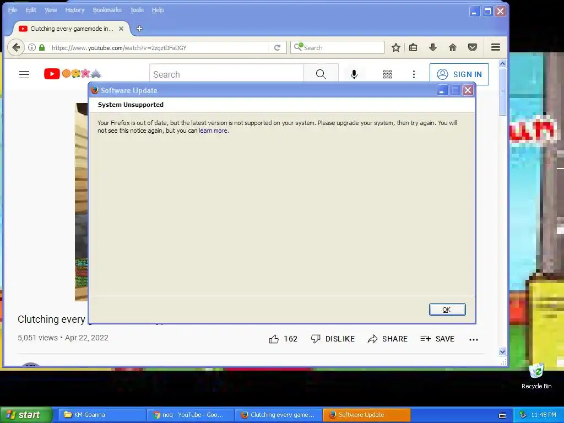This screenshot has height=423, width=564.
Task: Open the File menu
Action: click(13, 10)
